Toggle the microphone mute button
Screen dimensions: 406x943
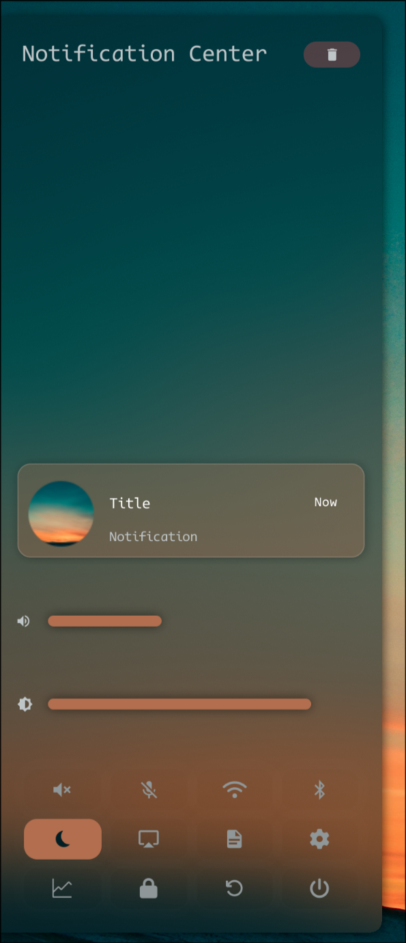click(149, 790)
